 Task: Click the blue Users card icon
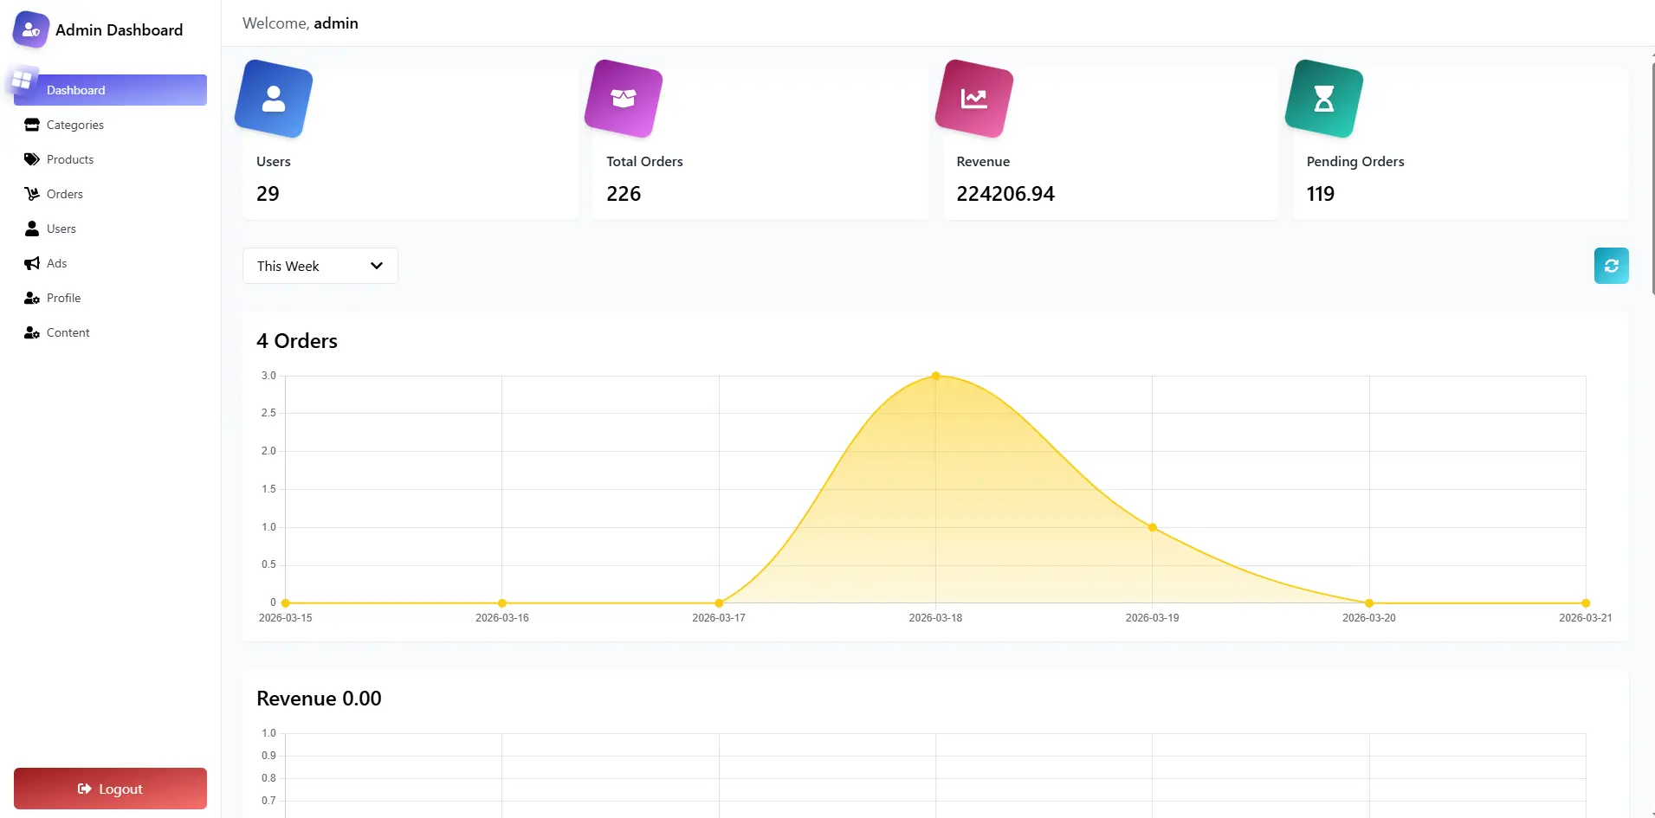tap(274, 99)
